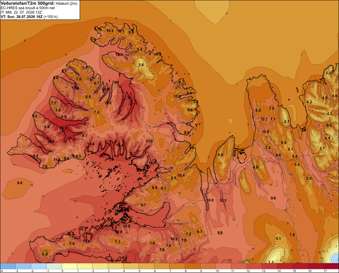The width and height of the screenshot is (339, 273).
Task: Click the 13.6 temperature value
Action: tap(86, 241)
